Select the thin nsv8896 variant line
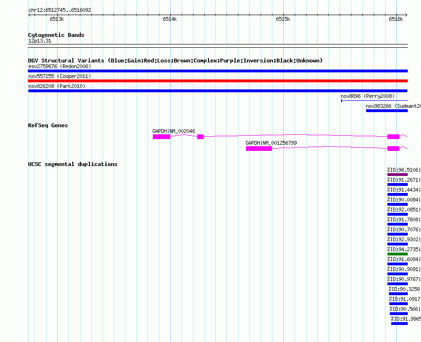Screen dimensions: 421x342 coord(374,101)
